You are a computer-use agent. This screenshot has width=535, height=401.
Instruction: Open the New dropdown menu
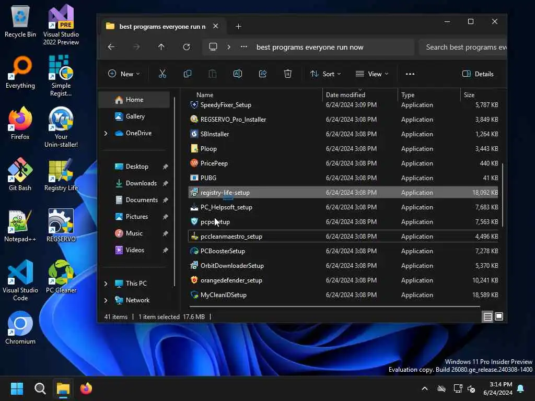[x=123, y=74]
